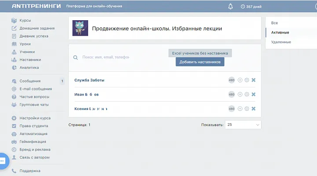317x176 pixels.
Task: Open the Служба Заботы mentor link
Action: pyautogui.click(x=89, y=80)
